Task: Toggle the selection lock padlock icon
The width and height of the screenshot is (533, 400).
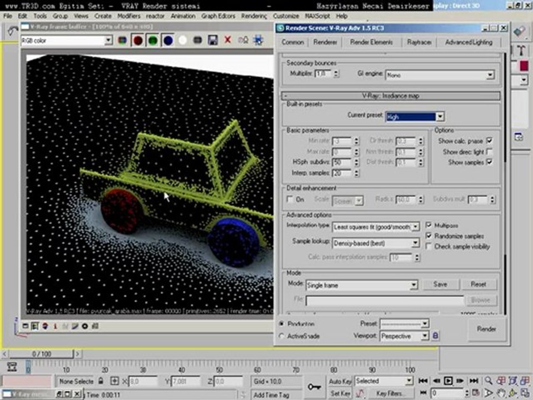Action: pyautogui.click(x=100, y=381)
